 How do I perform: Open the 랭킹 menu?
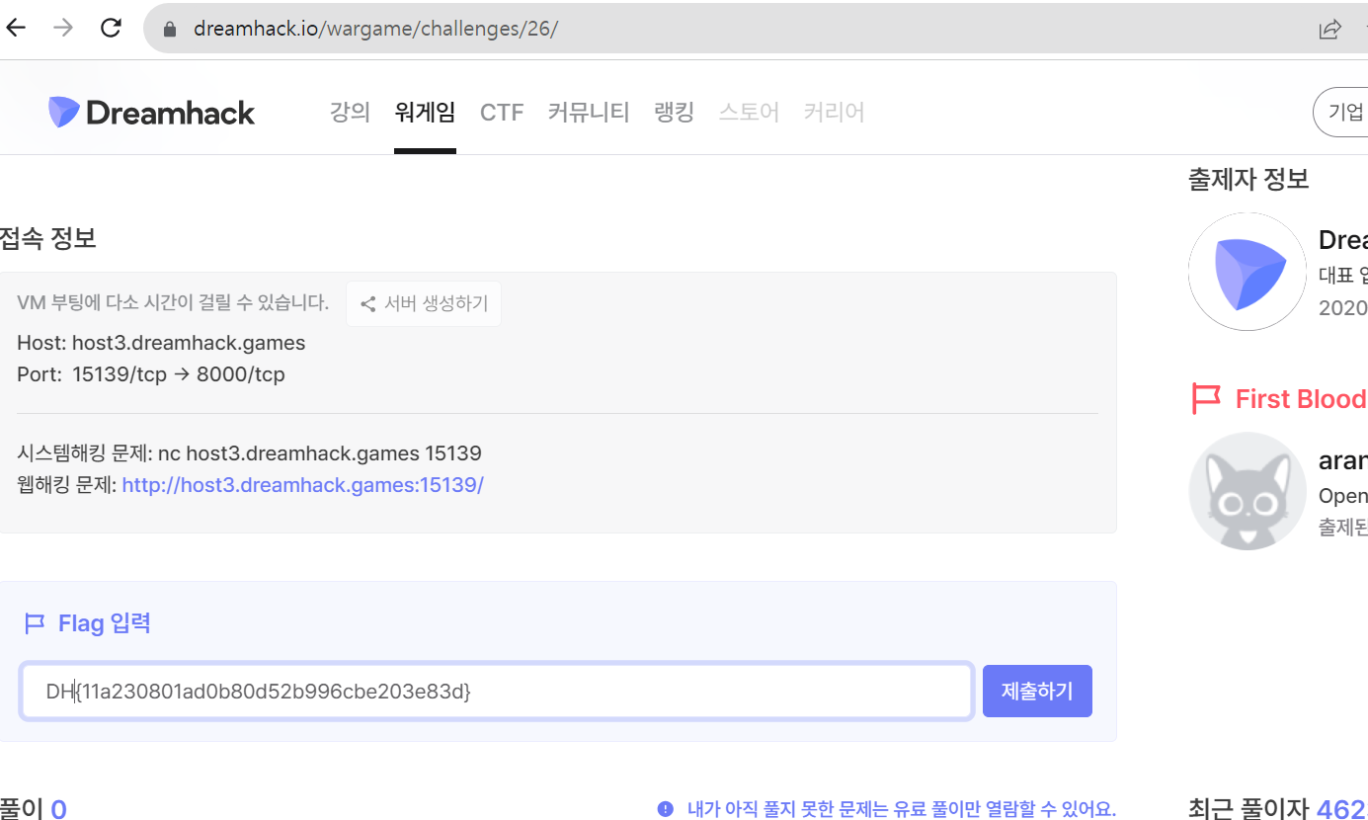[674, 112]
